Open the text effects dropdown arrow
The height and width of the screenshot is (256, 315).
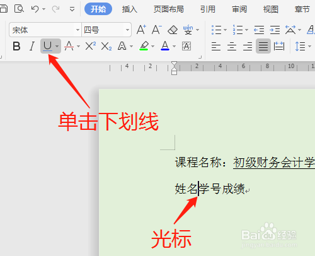pos(131,46)
